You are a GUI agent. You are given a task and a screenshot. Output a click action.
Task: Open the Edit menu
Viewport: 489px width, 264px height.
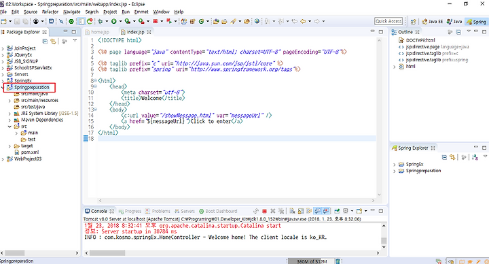point(15,12)
